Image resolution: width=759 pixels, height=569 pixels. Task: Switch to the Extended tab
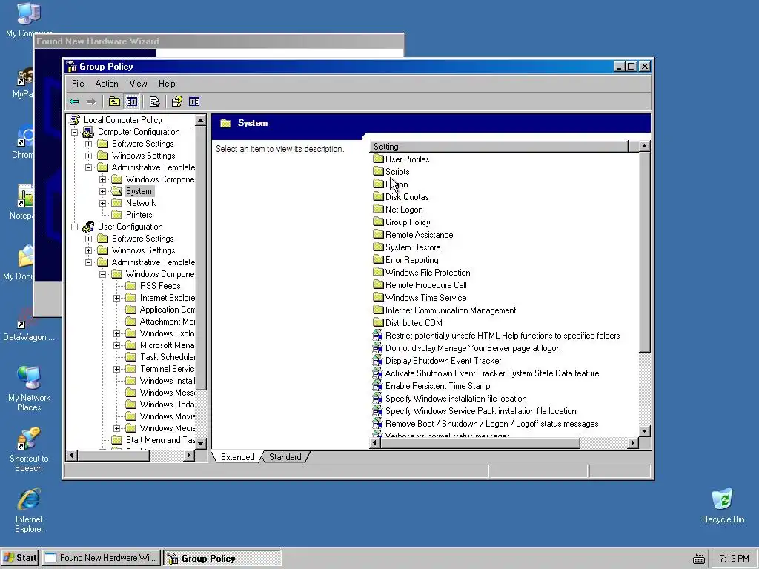click(237, 456)
